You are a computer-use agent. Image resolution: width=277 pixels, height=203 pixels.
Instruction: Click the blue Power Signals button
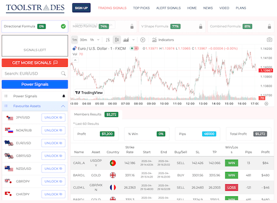click(x=35, y=85)
